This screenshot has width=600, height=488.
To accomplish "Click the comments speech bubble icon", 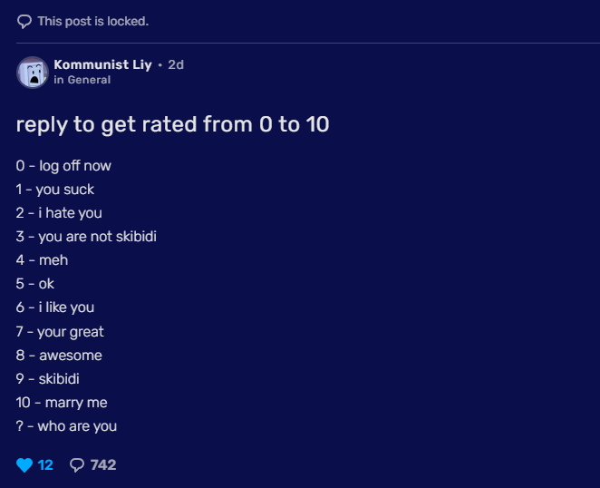I will 77,465.
